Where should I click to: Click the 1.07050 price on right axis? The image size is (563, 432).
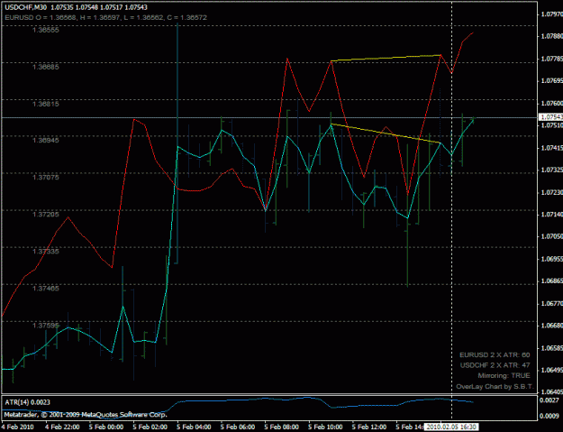pyautogui.click(x=551, y=236)
